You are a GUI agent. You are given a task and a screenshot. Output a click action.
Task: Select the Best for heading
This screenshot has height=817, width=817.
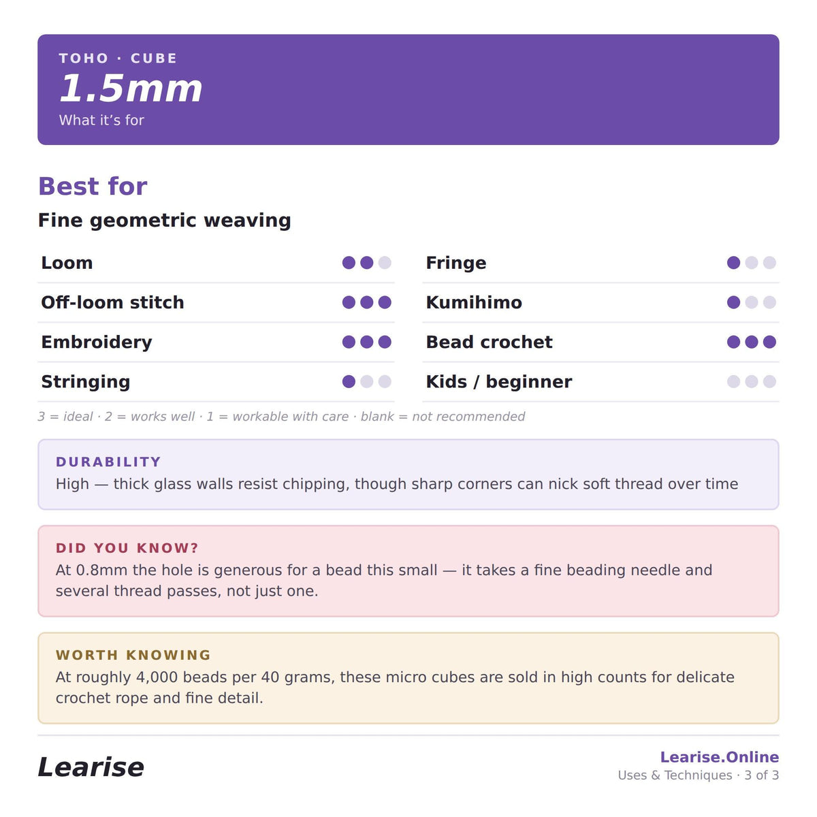tap(93, 186)
